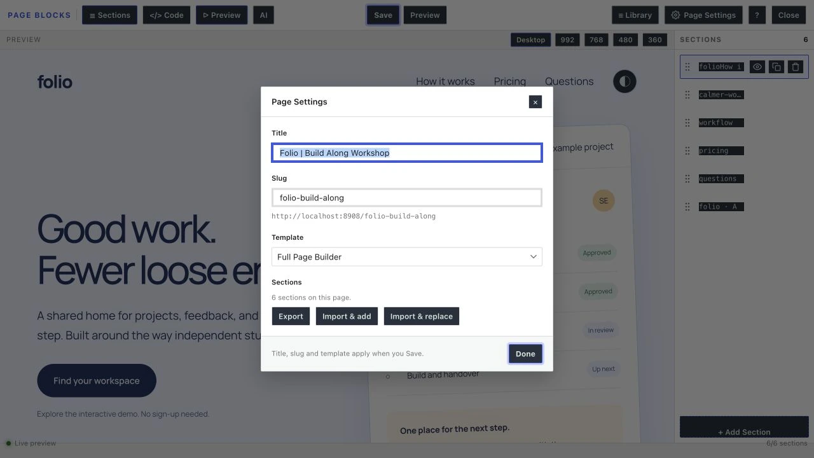Image resolution: width=814 pixels, height=458 pixels.
Task: Open the Library panel
Action: pos(635,15)
